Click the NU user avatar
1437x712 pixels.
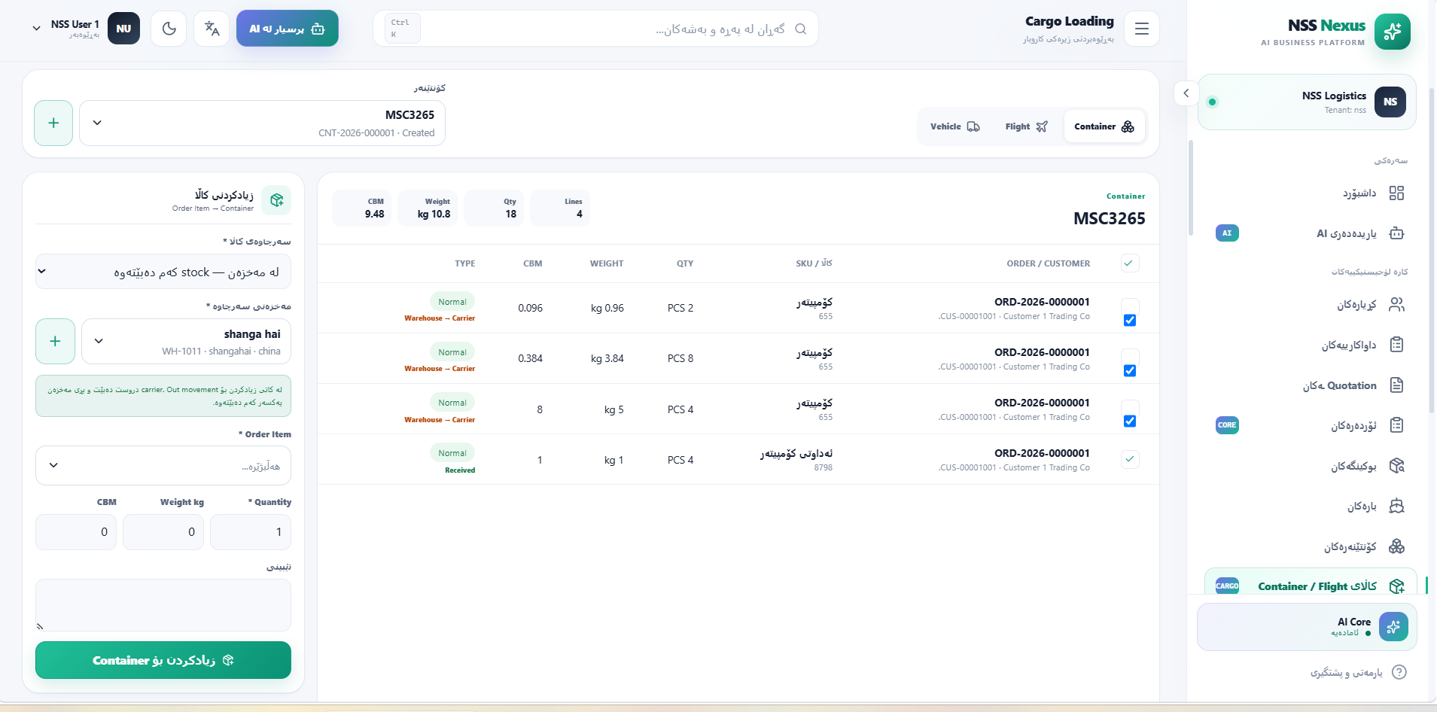click(x=123, y=29)
